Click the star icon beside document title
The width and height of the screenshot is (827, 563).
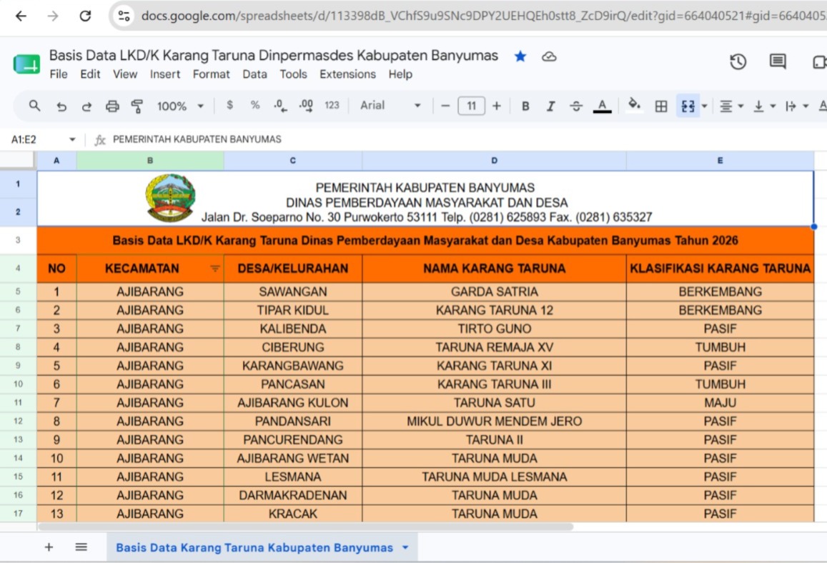click(520, 56)
